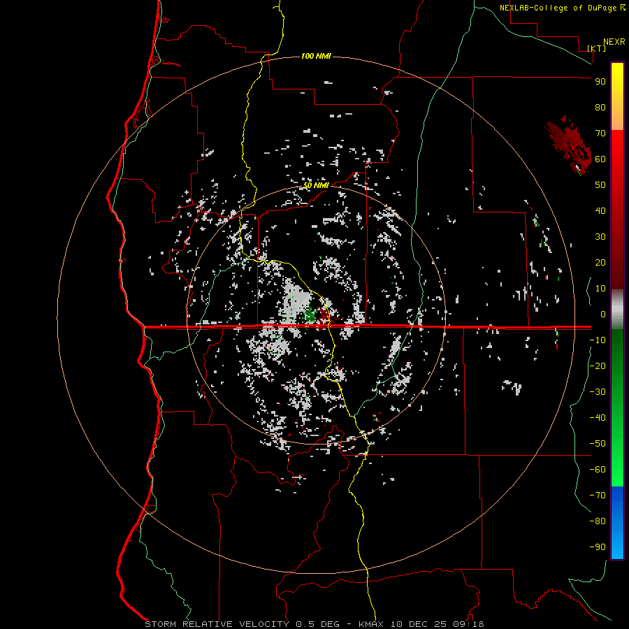Select the 40 value on the velocity scale

point(600,211)
